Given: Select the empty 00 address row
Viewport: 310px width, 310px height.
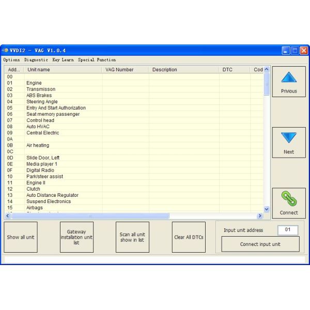Looking at the screenshot, I should point(134,76).
